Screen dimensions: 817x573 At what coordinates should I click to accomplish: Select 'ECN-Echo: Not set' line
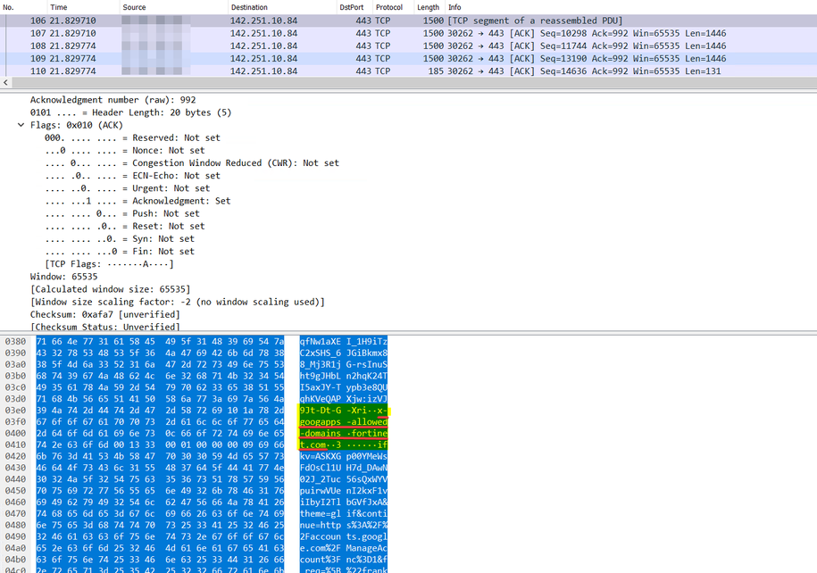132,176
